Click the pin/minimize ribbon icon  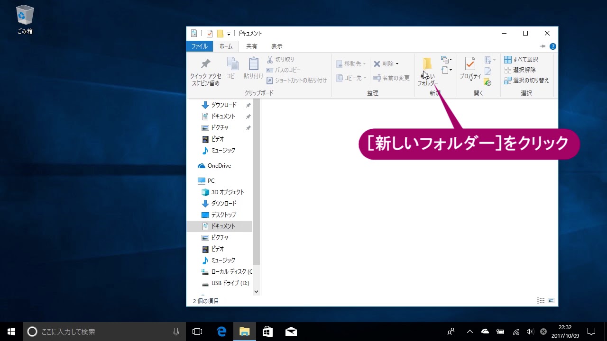(x=543, y=46)
